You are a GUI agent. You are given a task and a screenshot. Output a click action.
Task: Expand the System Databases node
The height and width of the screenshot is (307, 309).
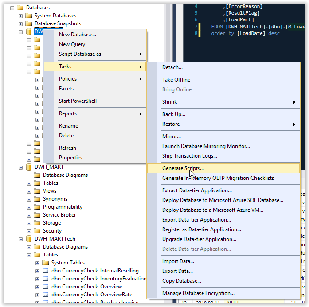[x=20, y=16]
